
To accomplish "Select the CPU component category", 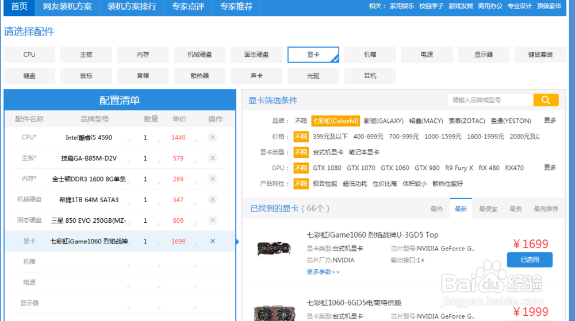I will pos(29,55).
